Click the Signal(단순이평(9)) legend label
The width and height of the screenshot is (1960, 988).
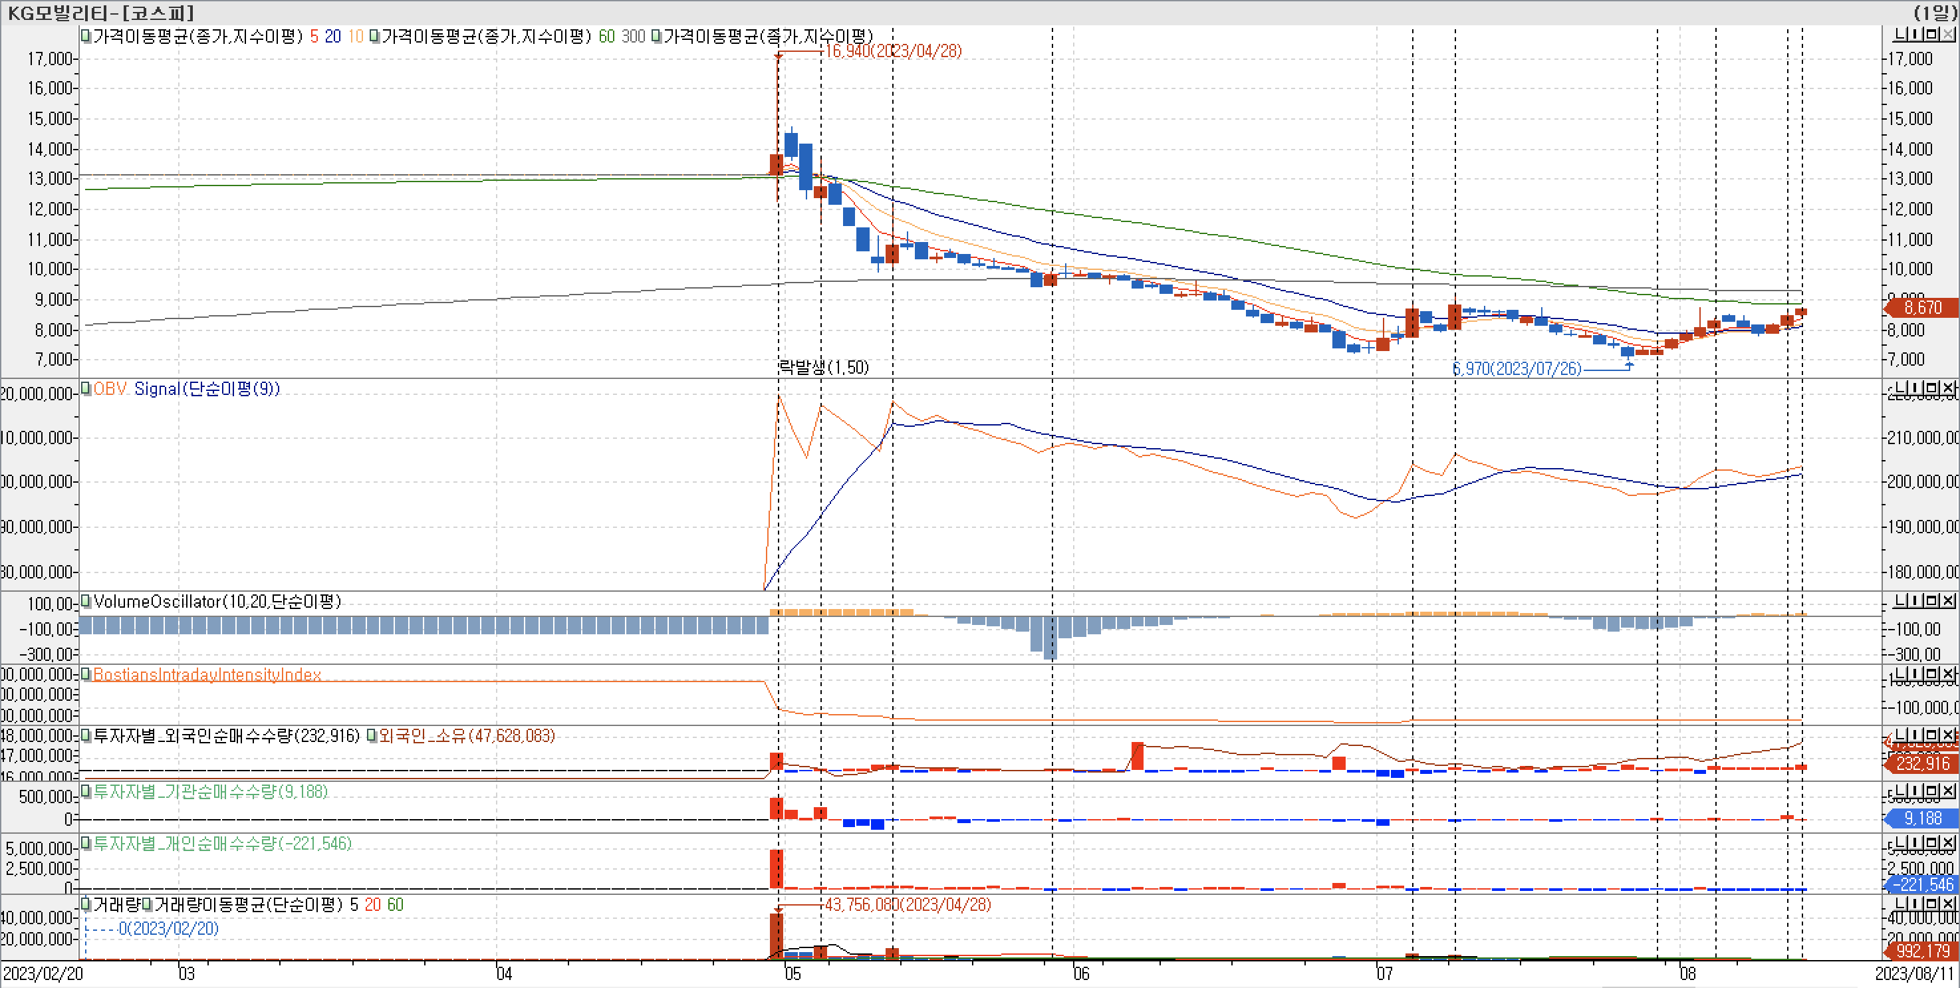click(x=207, y=389)
